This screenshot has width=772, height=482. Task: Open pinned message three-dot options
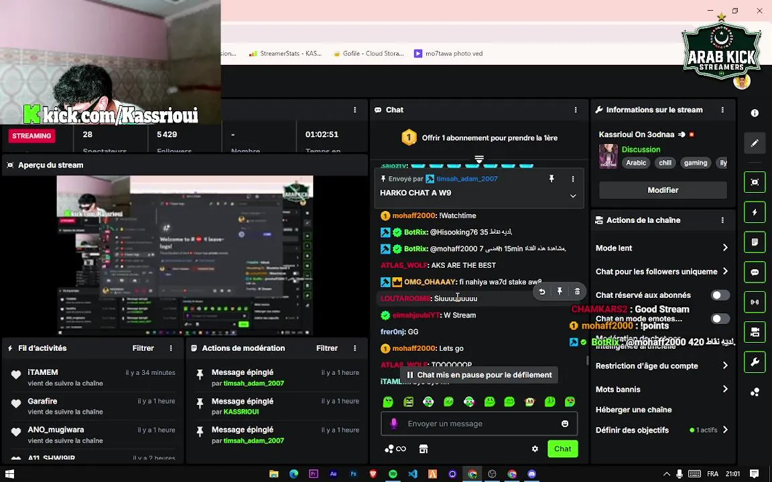pyautogui.click(x=572, y=179)
